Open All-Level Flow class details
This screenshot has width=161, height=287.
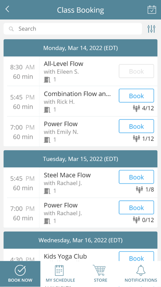coord(63,64)
